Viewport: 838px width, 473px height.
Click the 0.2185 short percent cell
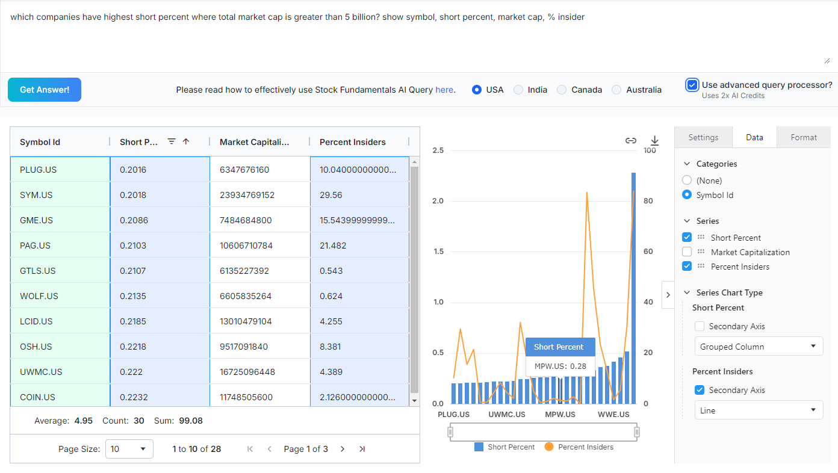point(160,321)
